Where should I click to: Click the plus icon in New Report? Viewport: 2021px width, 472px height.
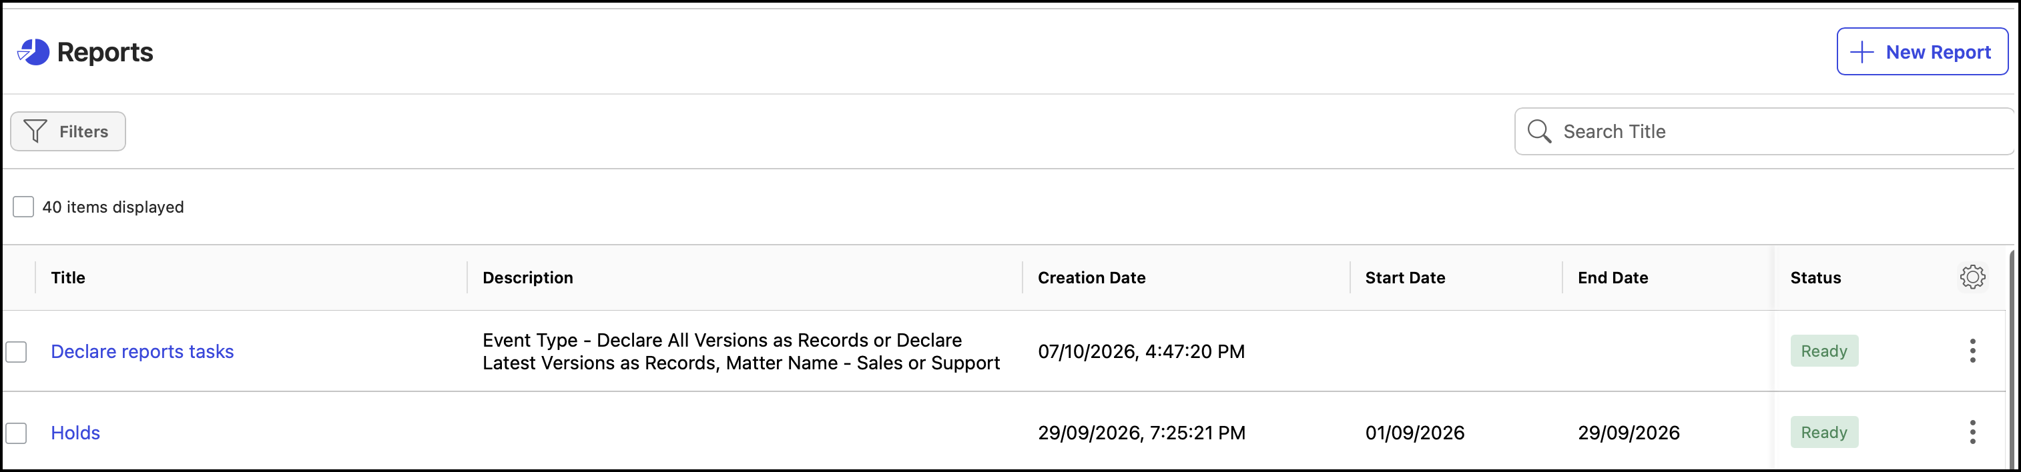[x=1861, y=53]
